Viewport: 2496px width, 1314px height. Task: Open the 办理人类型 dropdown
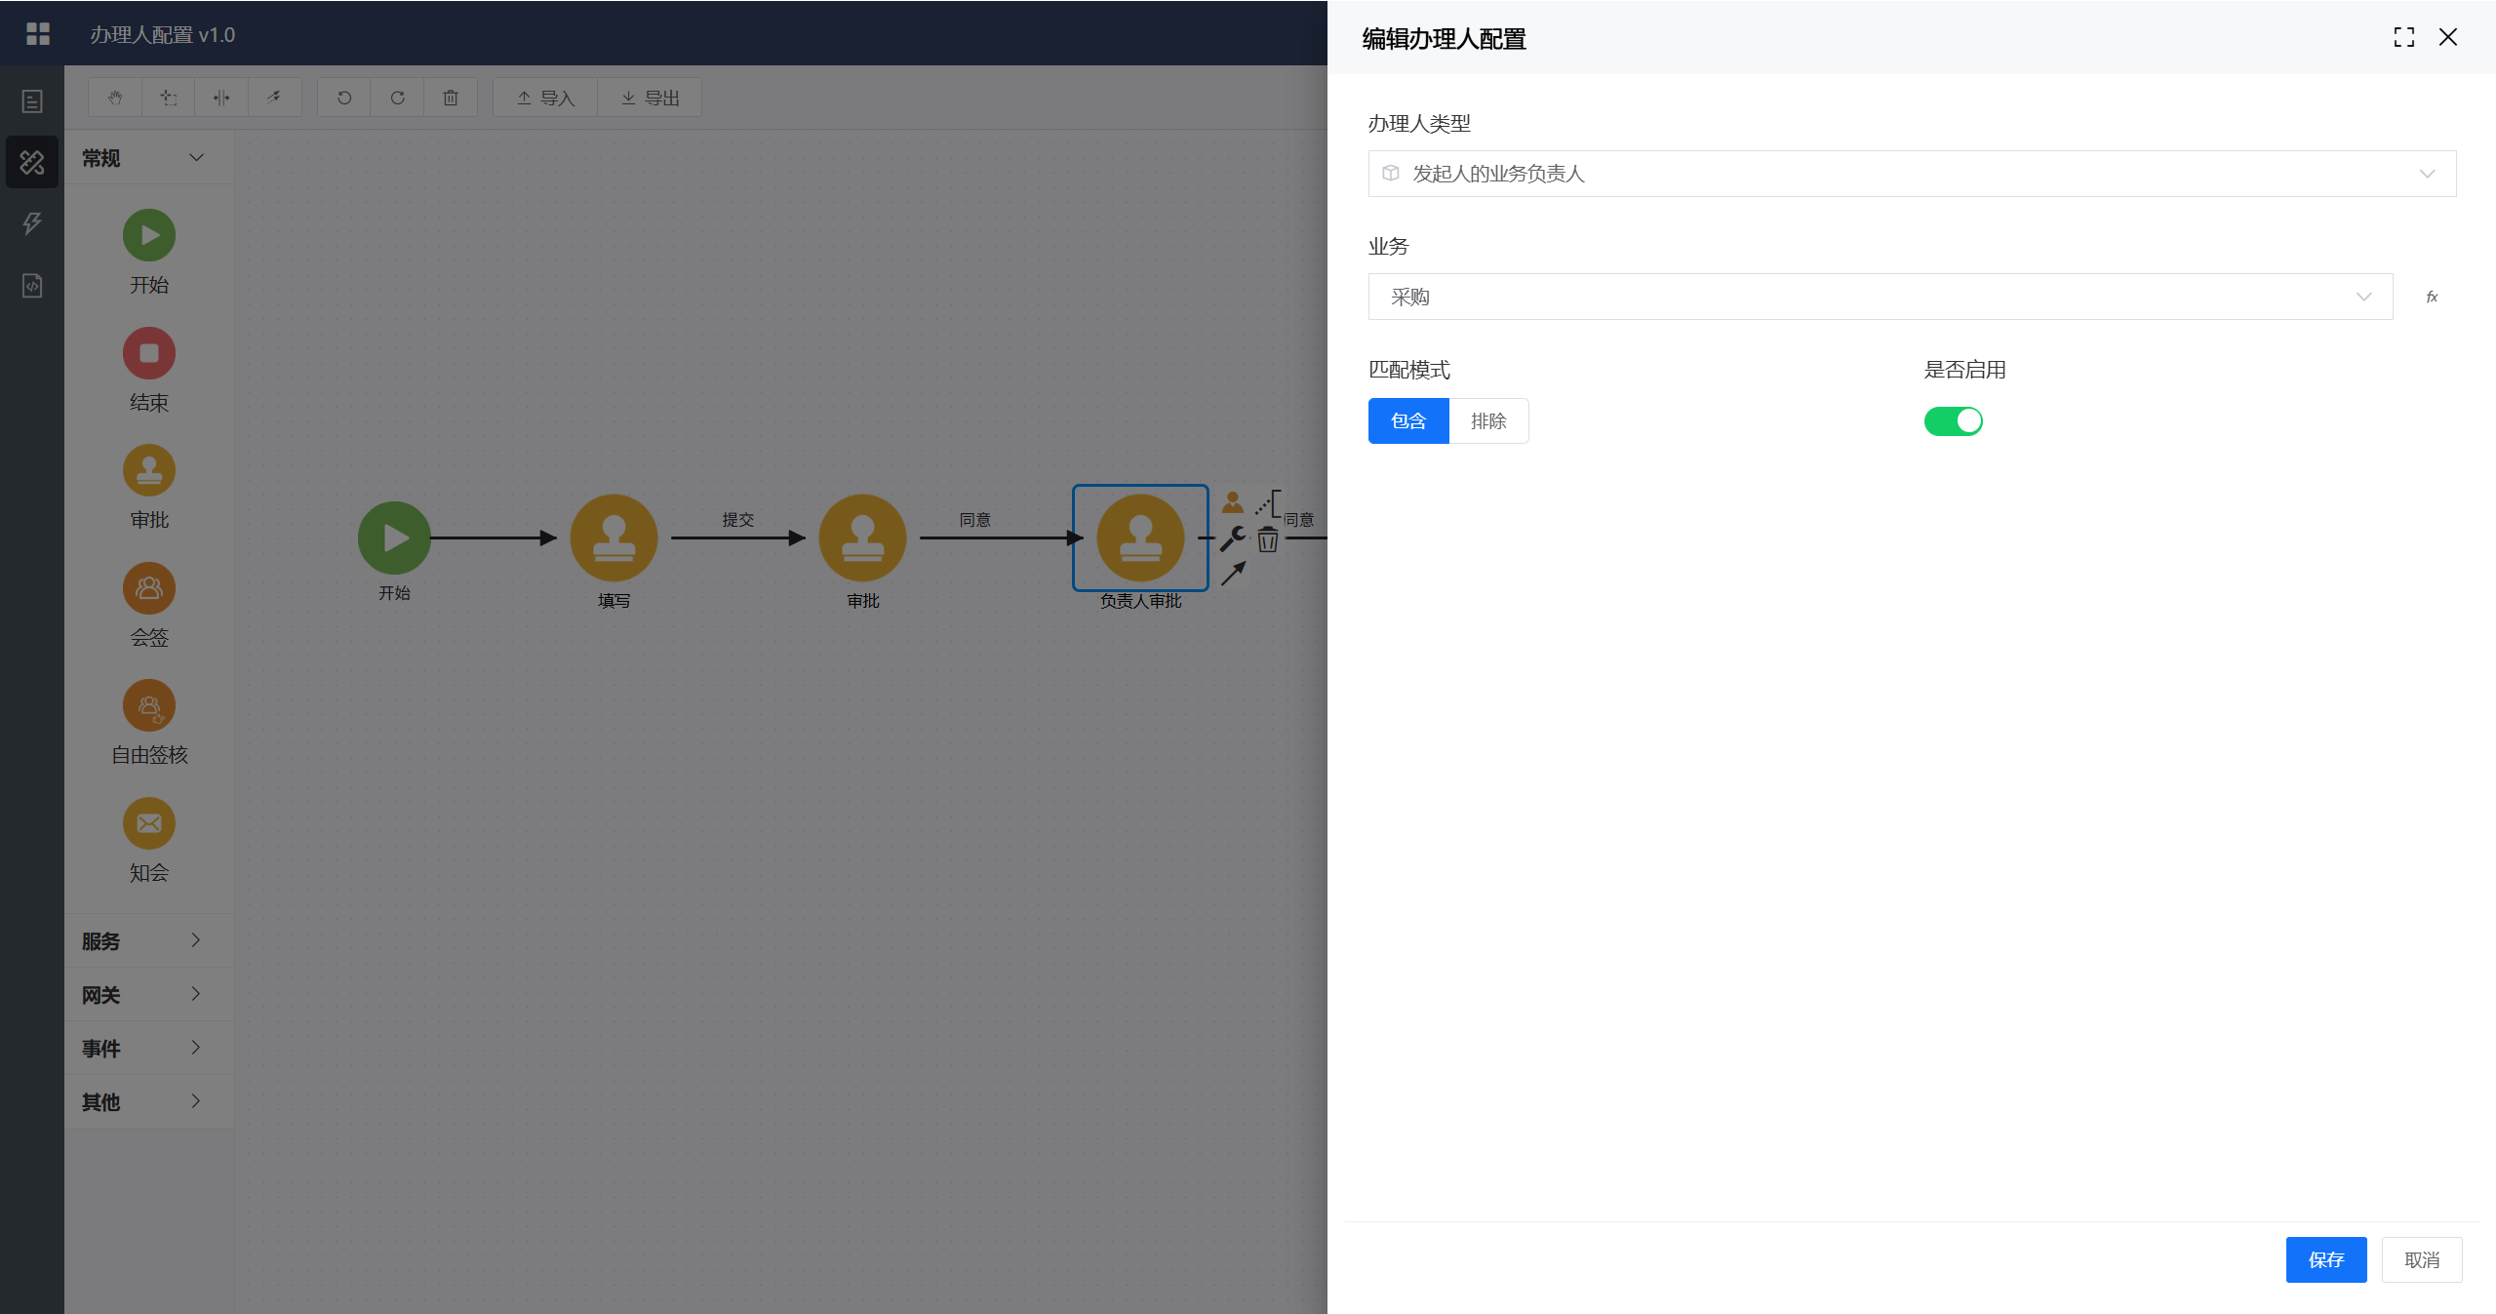(1911, 174)
